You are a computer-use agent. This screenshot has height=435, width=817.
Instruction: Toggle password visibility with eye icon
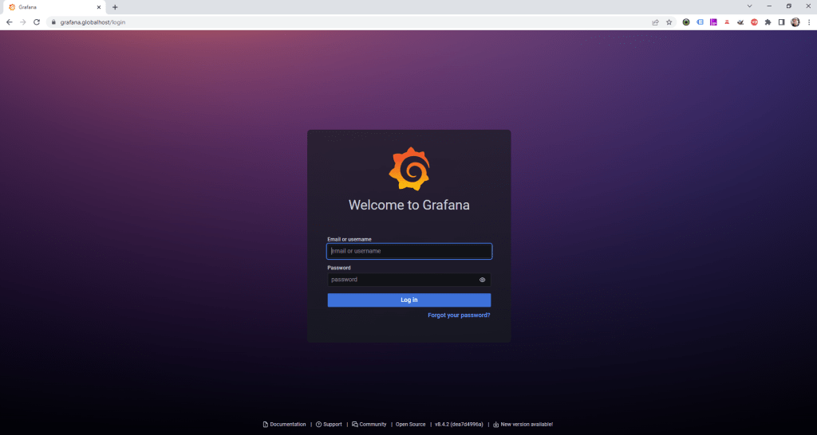(482, 280)
